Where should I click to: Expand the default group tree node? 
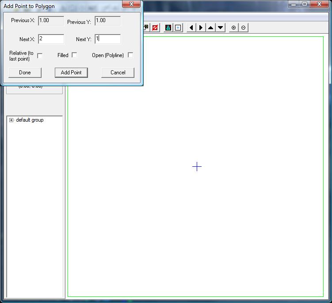pos(11,120)
